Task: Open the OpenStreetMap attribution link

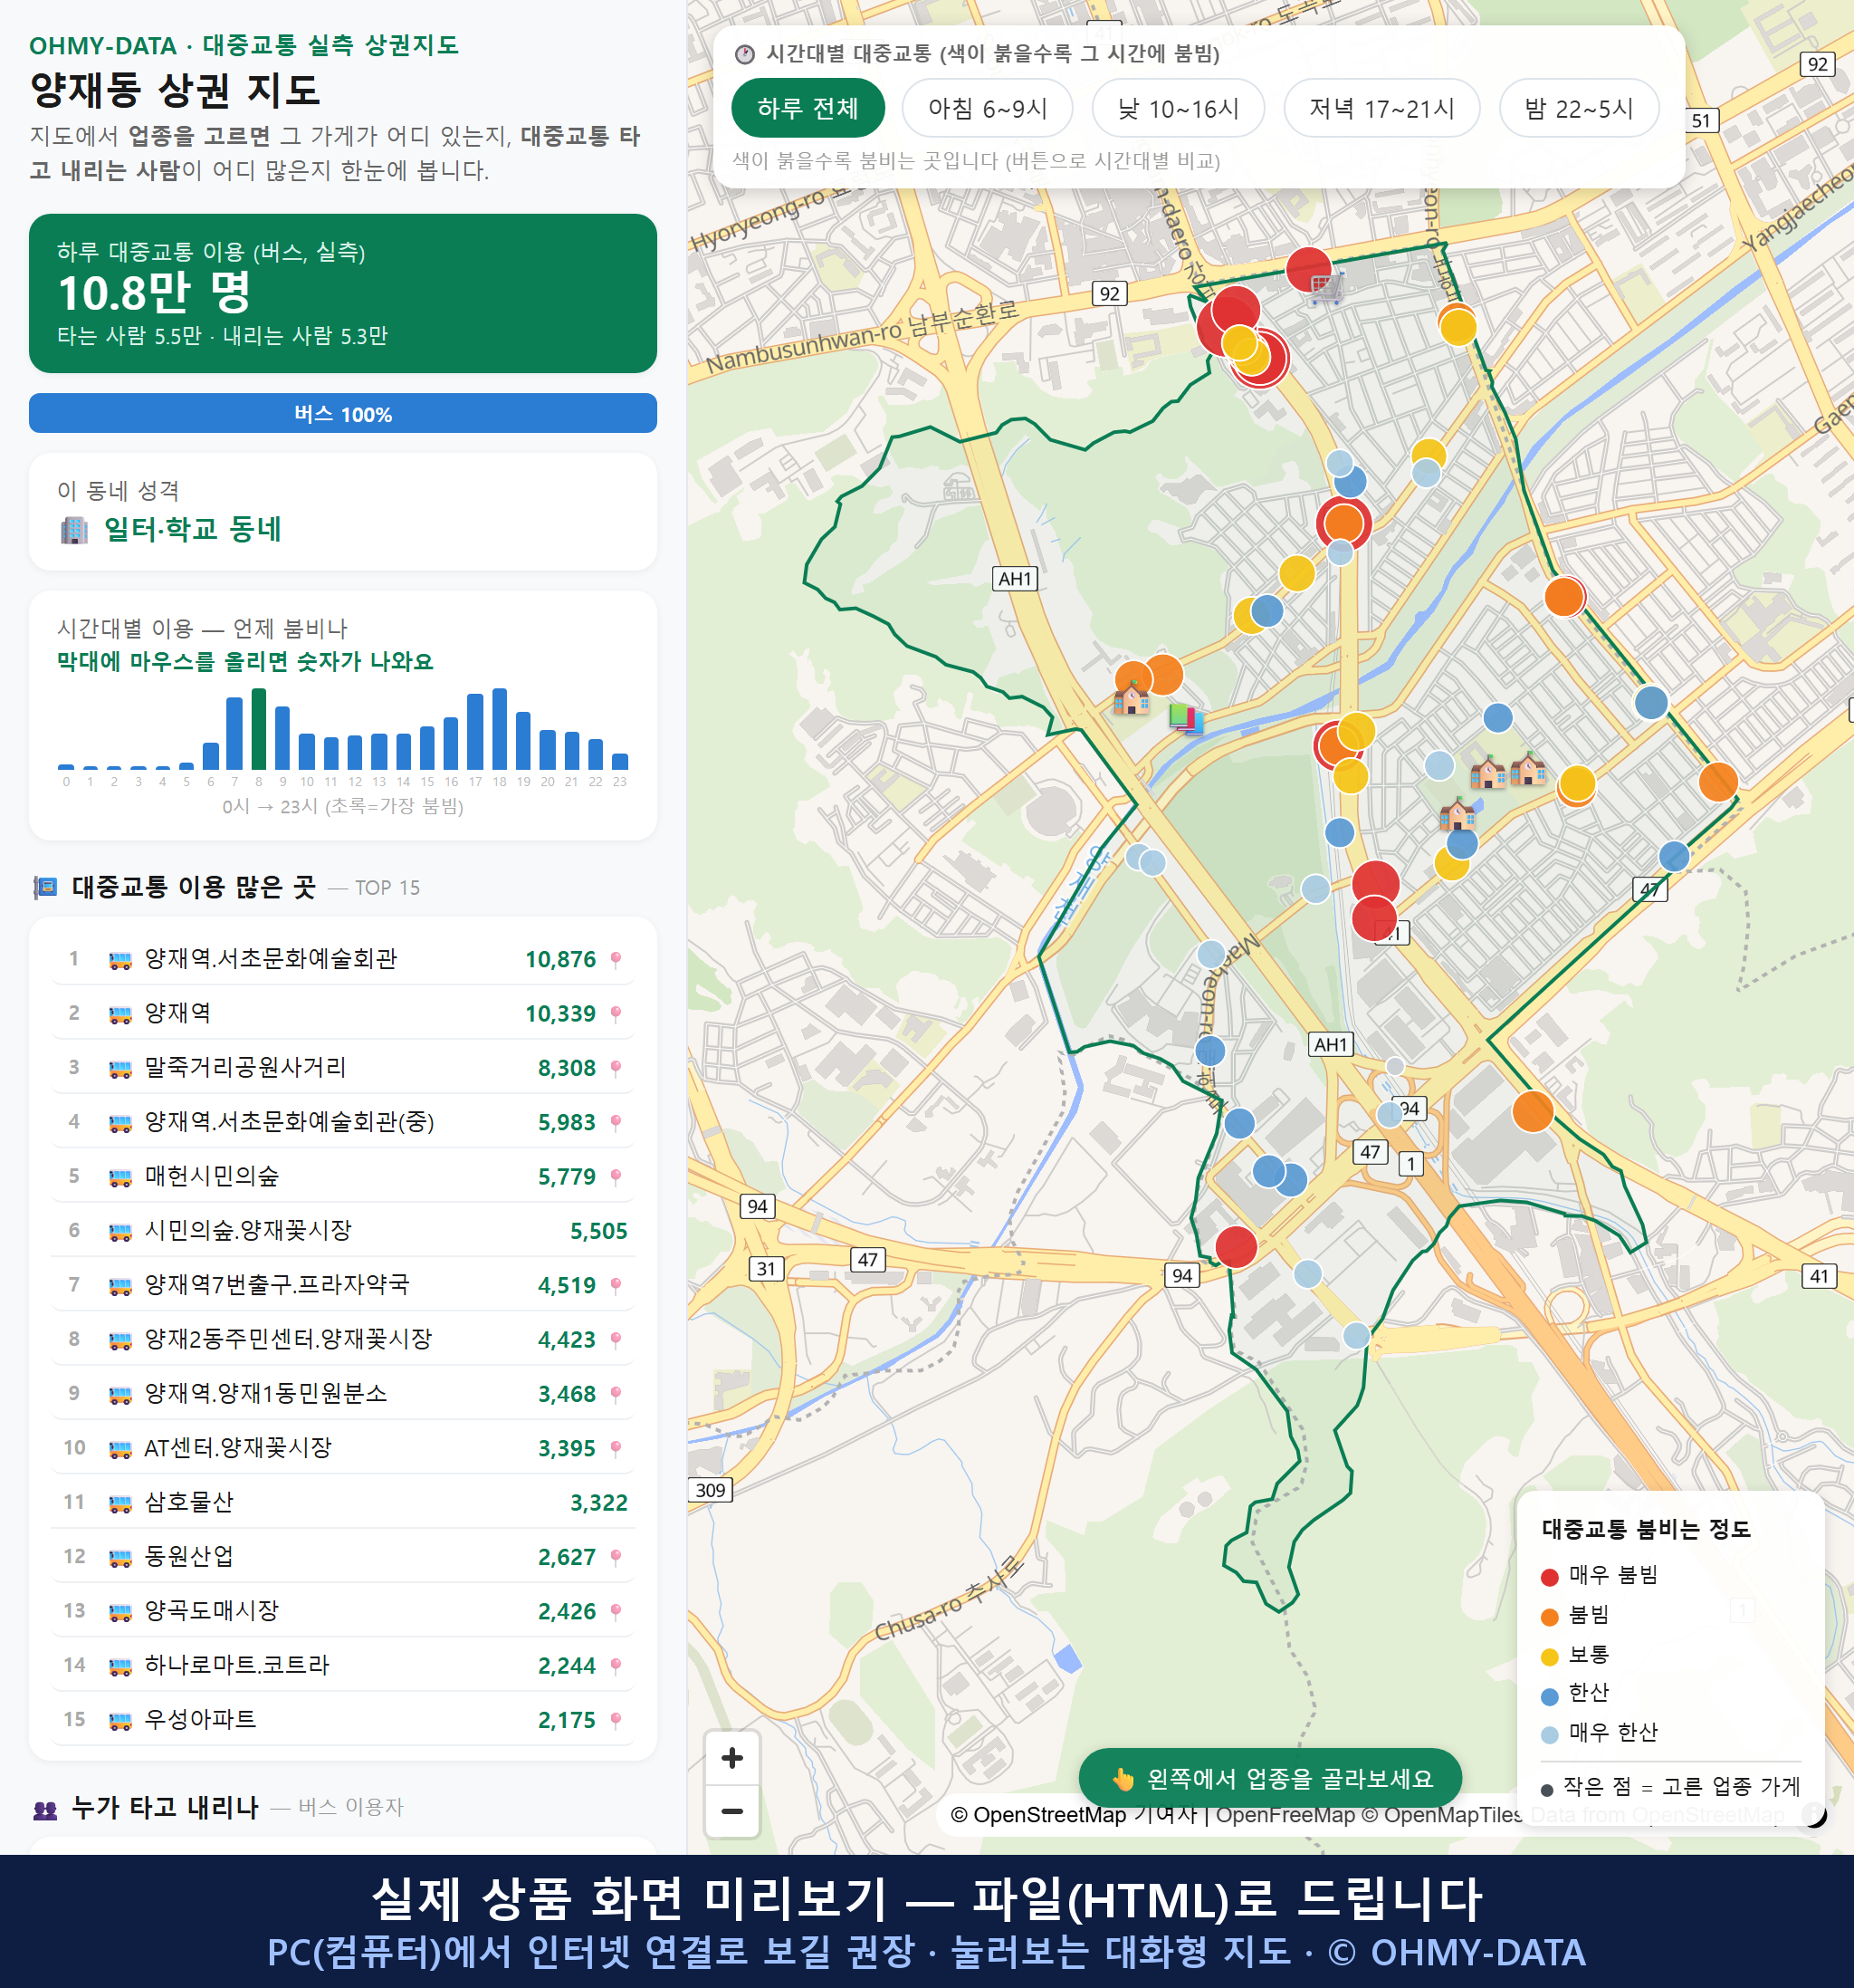Action: [x=1037, y=1814]
